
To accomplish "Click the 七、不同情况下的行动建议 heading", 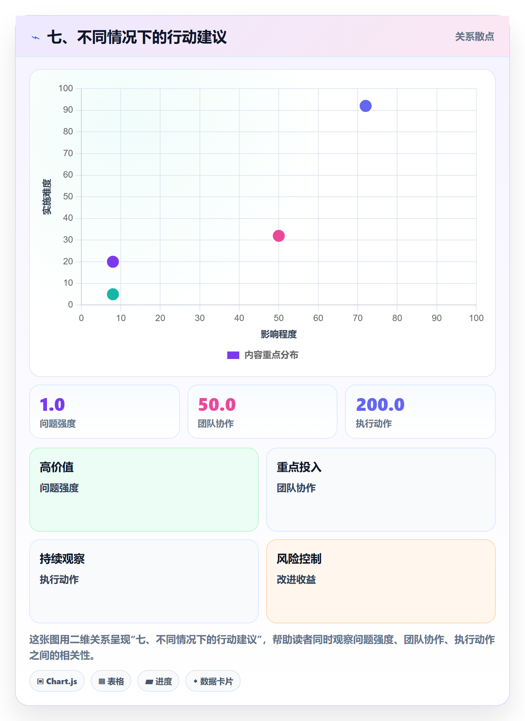I will 137,37.
